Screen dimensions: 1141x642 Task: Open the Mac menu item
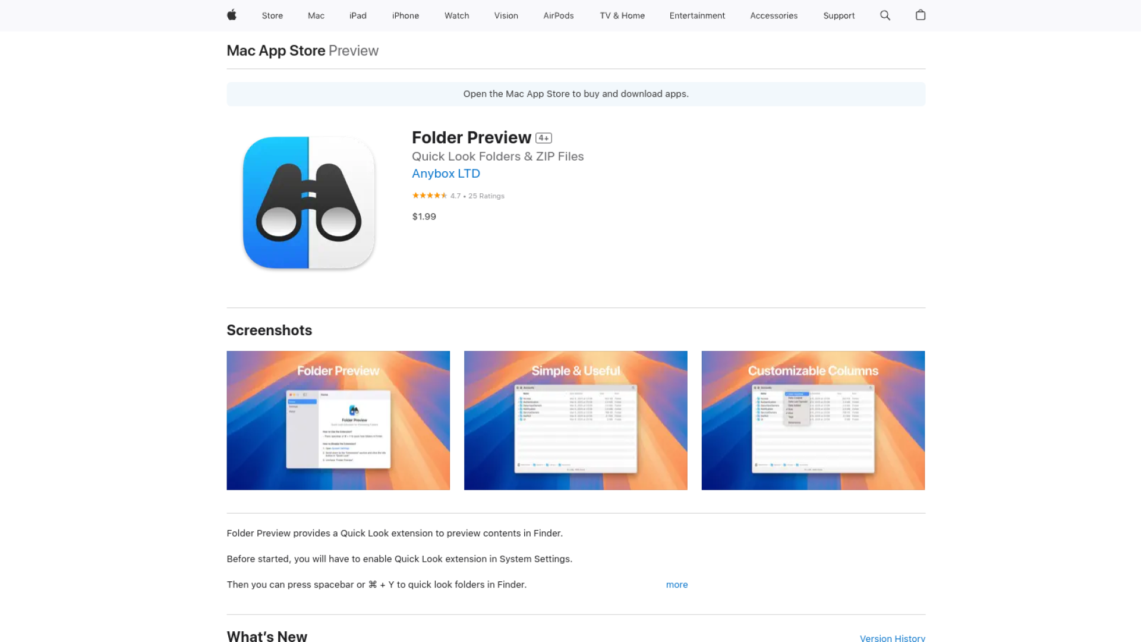pos(316,15)
